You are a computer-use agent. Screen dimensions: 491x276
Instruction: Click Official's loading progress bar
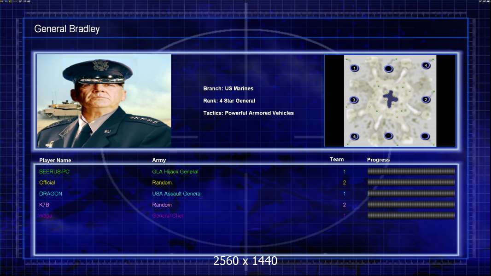[x=411, y=182]
